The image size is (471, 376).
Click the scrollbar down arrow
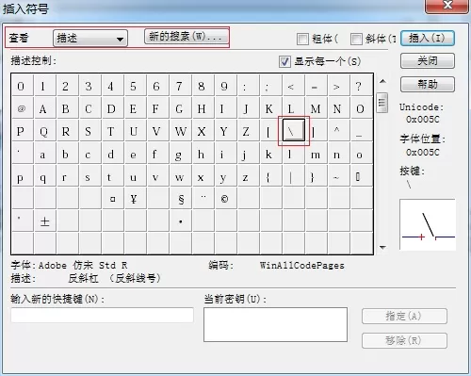(382, 248)
